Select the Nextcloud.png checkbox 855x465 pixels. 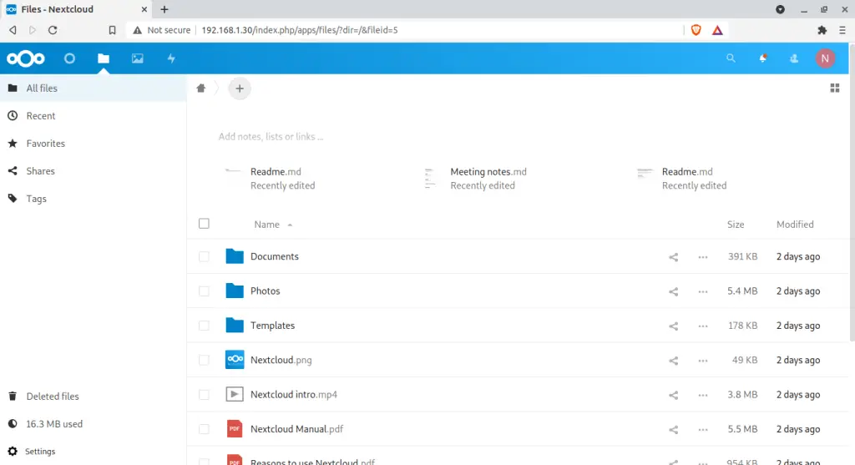(204, 360)
